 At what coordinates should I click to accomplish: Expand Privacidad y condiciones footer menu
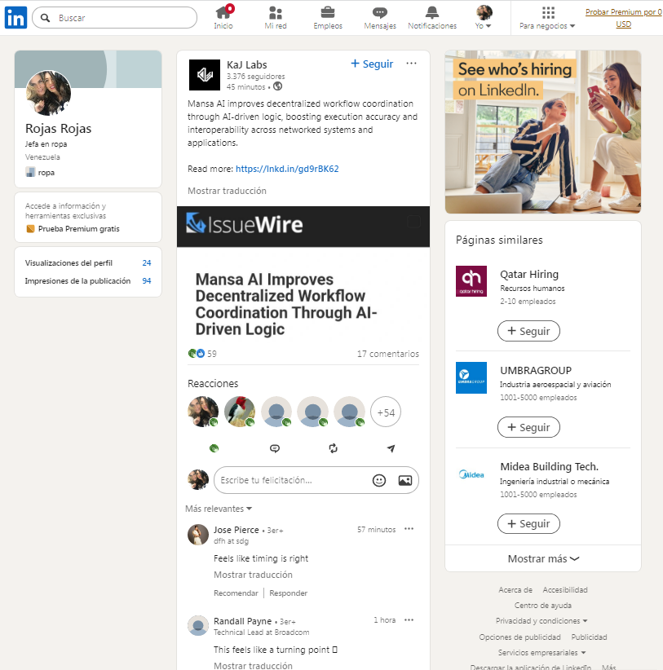[x=541, y=621]
